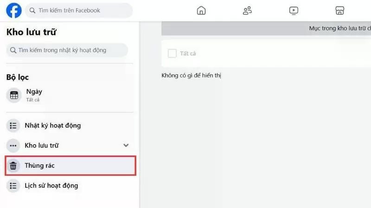Click the Kho lưu trữ sidebar label
Screen dimensions: 371x208
coord(42,146)
